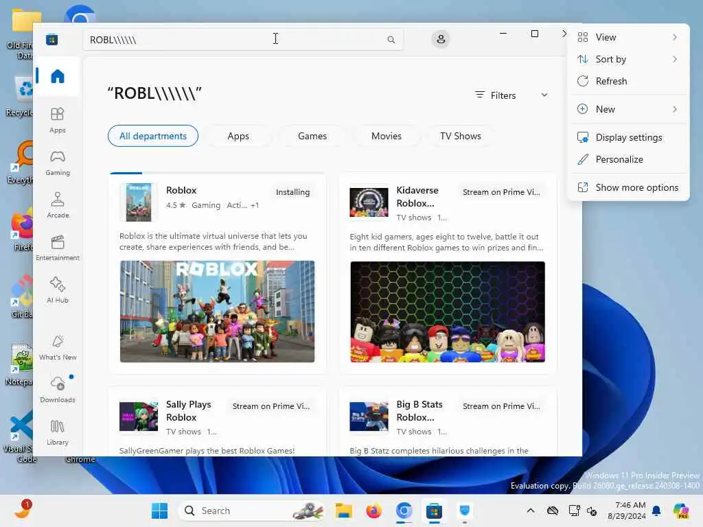Open Copilot preview icon in the taskbar

[x=681, y=511]
